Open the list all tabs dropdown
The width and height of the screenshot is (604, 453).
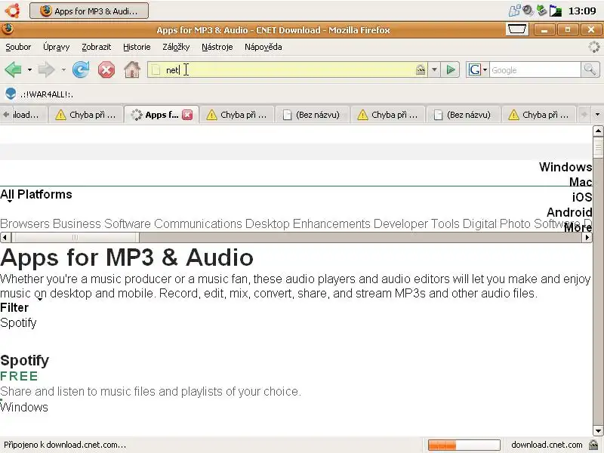pyautogui.click(x=597, y=115)
